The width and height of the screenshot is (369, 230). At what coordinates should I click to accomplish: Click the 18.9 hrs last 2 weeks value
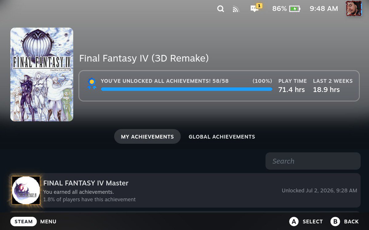pyautogui.click(x=326, y=90)
